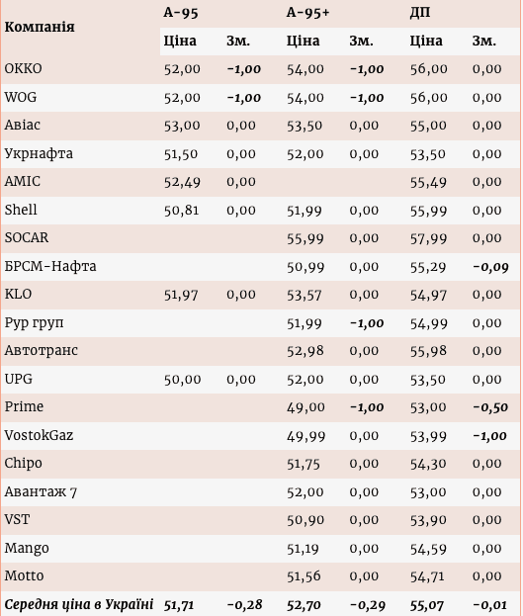Screen dimensions: 523x616
Task: Click the OKKO company row name
Action: pyautogui.click(x=23, y=68)
